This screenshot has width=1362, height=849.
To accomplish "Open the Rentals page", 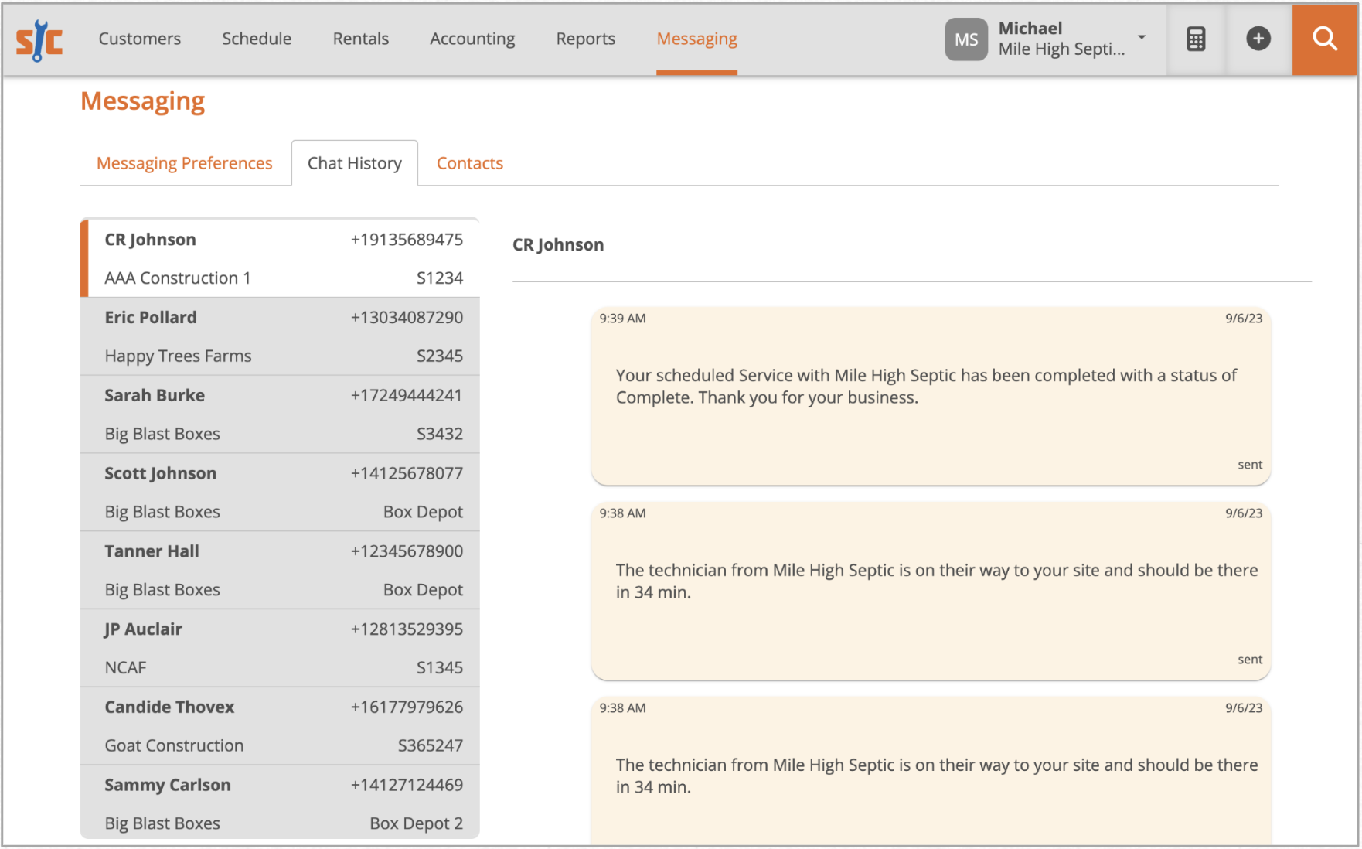I will tap(360, 38).
